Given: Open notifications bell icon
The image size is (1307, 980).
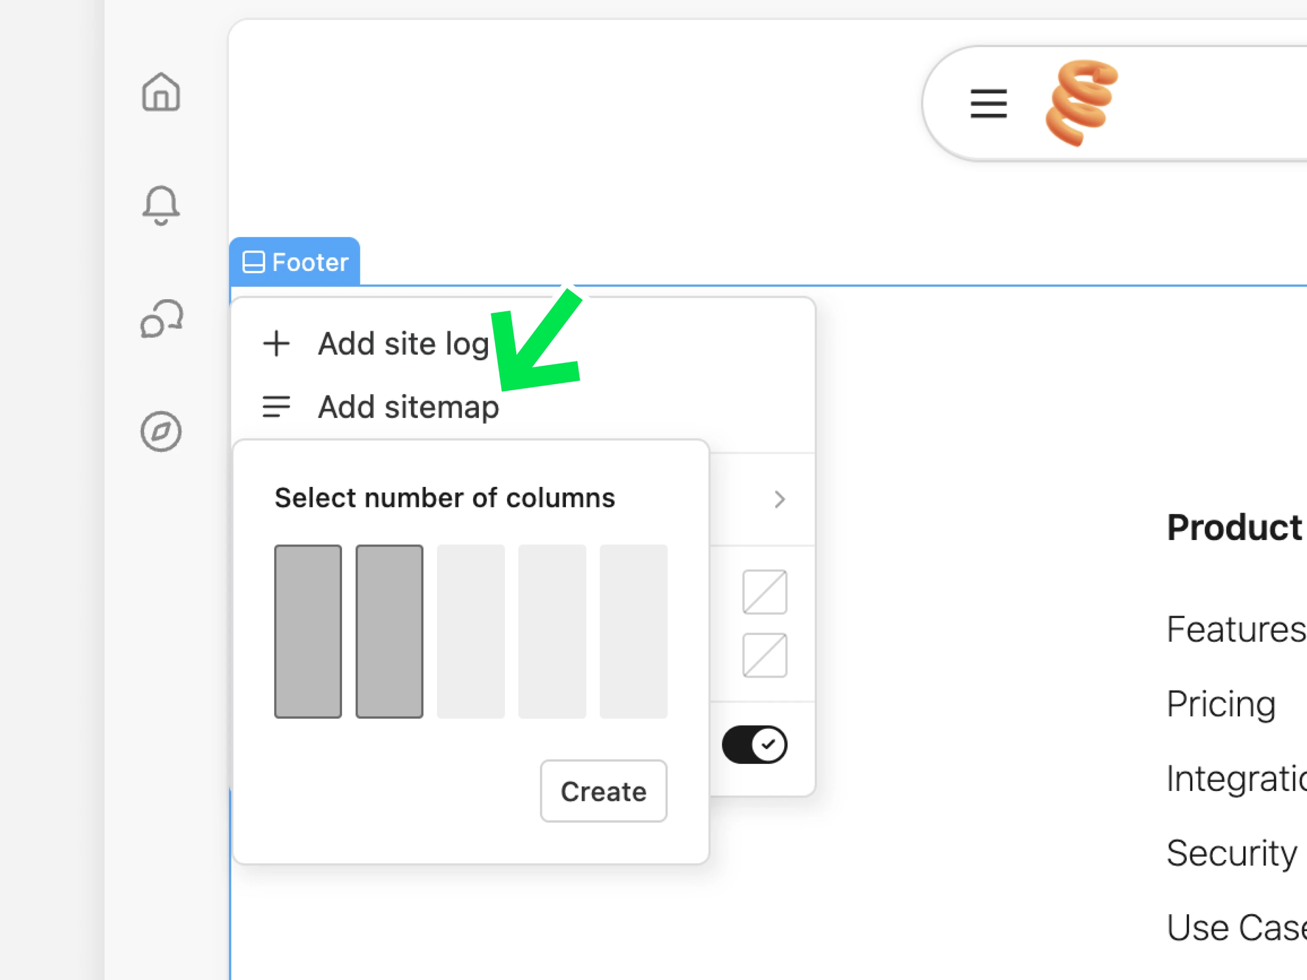Looking at the screenshot, I should [x=161, y=205].
